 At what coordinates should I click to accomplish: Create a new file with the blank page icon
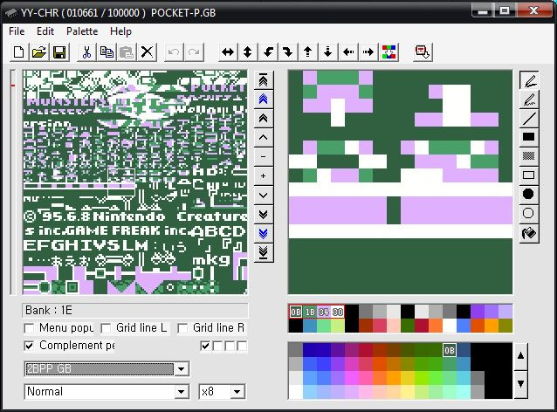19,52
